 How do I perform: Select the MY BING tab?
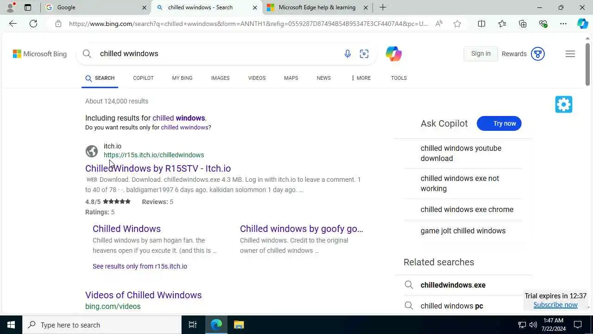click(x=182, y=78)
